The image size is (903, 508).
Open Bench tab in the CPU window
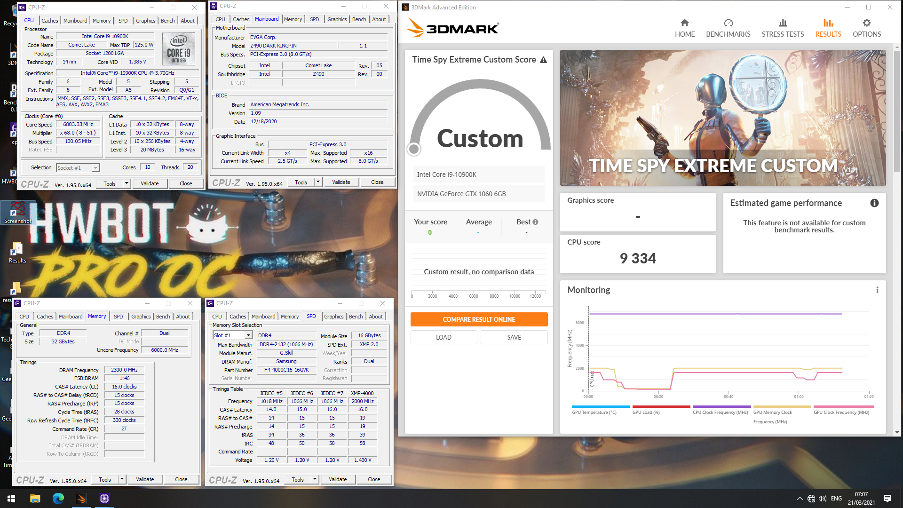point(168,21)
